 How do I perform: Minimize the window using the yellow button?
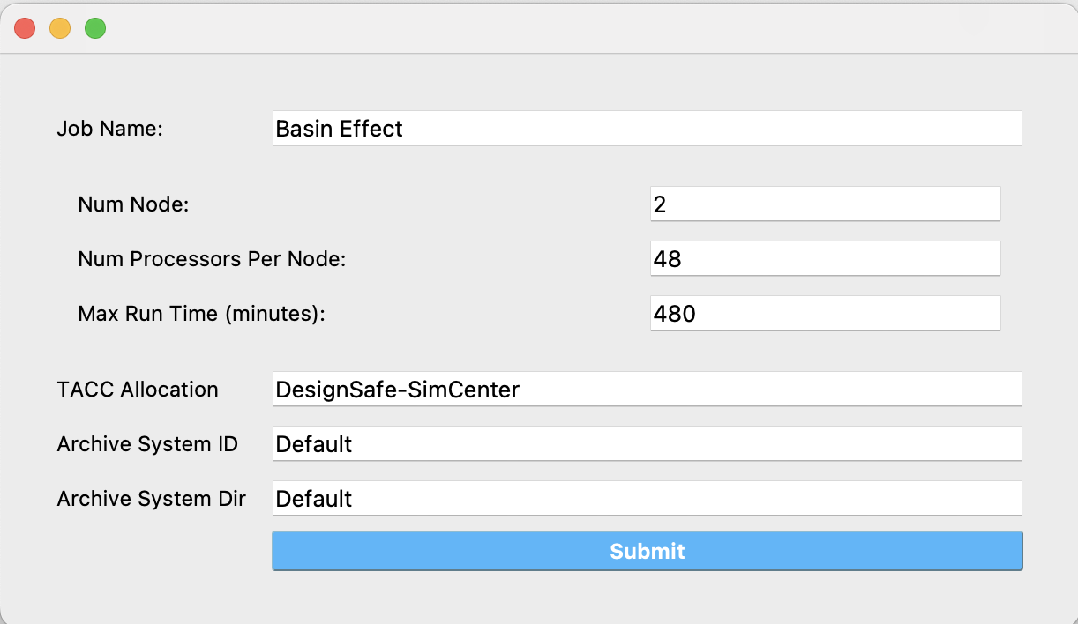point(60,28)
